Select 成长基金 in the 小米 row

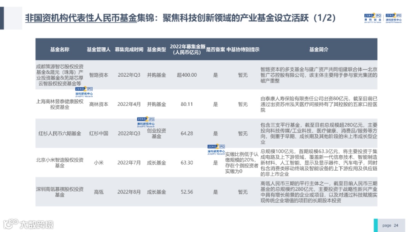pyautogui.click(x=156, y=163)
